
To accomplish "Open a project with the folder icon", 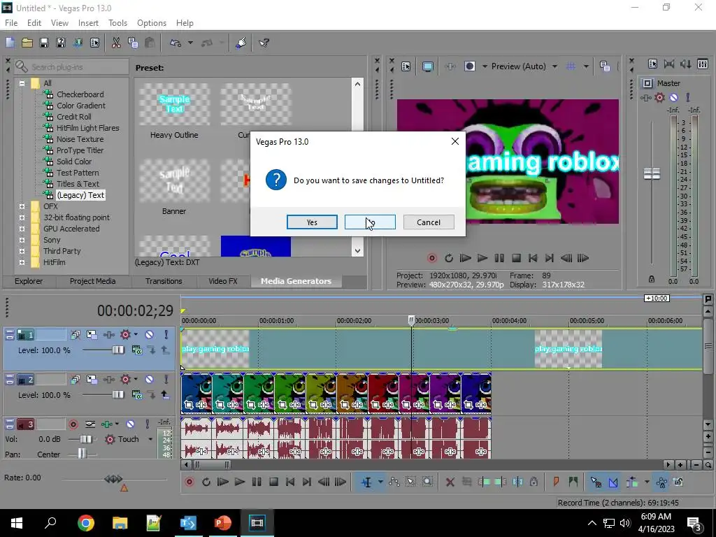I will pyautogui.click(x=27, y=43).
